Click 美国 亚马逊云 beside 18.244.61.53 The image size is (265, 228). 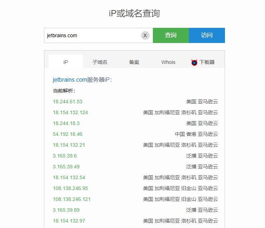pyautogui.click(x=202, y=102)
